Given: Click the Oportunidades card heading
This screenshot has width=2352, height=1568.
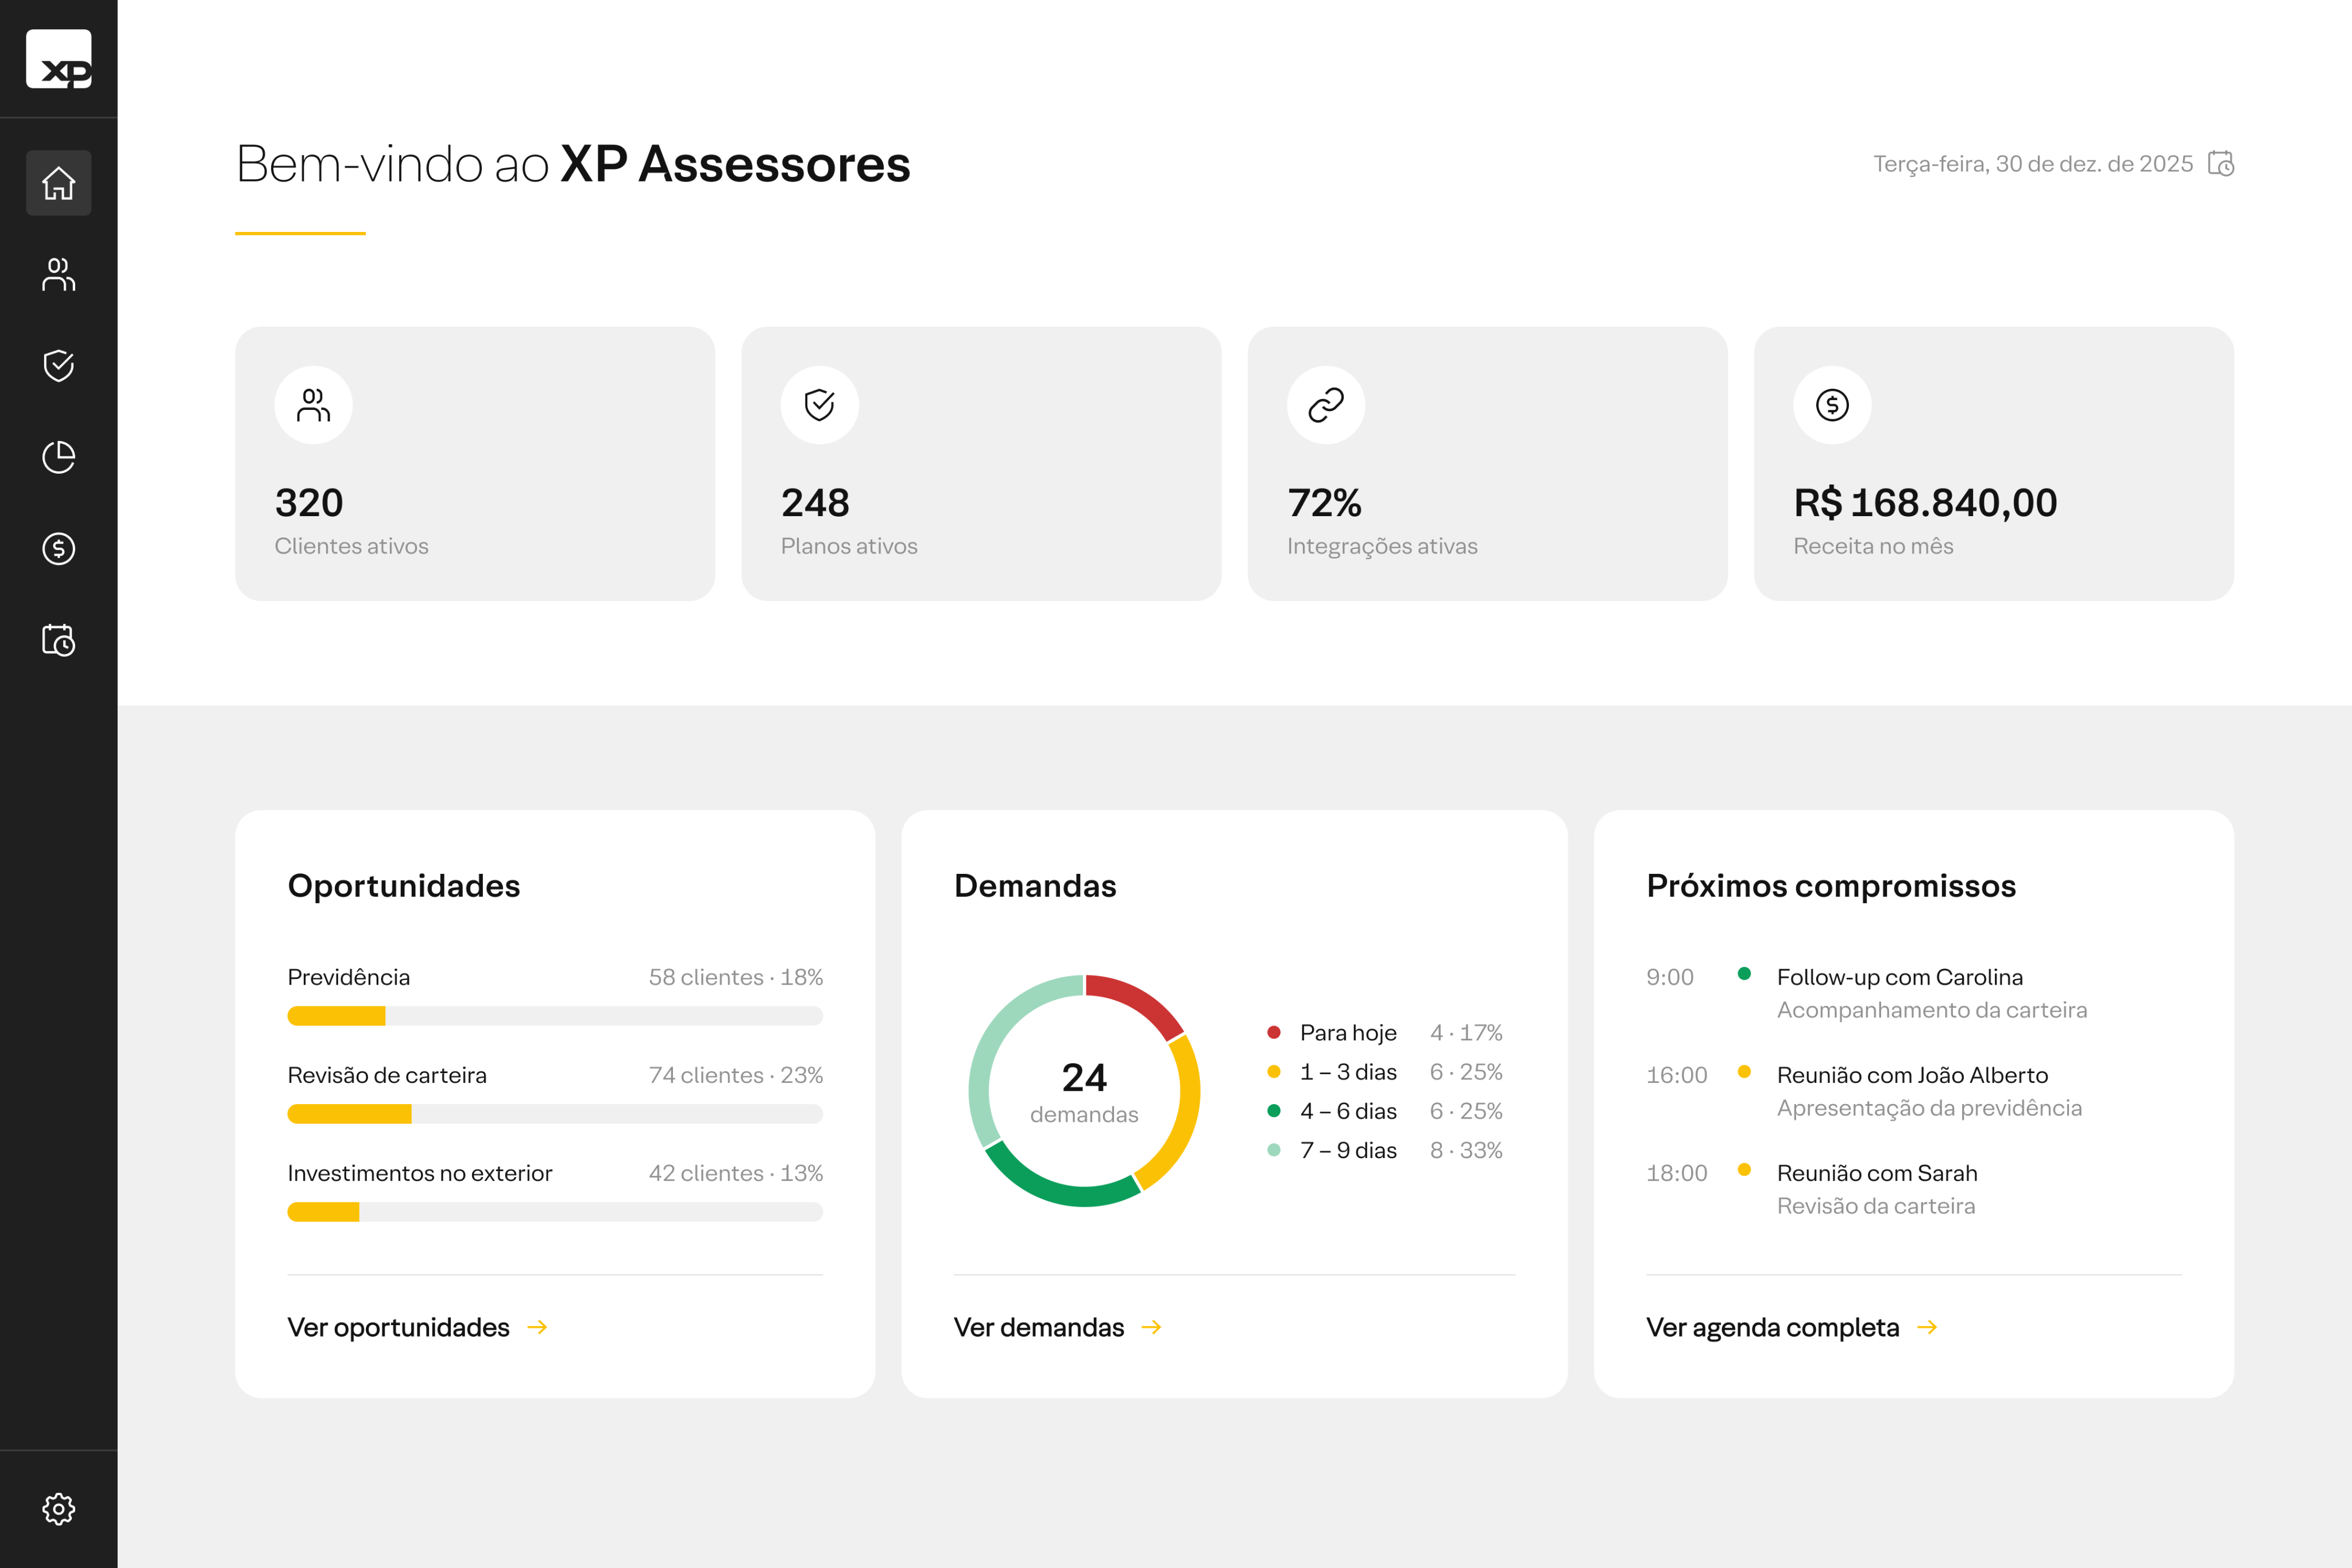Looking at the screenshot, I should [x=404, y=886].
